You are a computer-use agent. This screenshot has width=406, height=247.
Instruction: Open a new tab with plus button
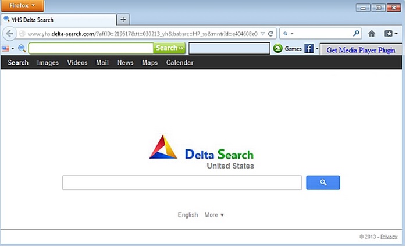pos(123,19)
